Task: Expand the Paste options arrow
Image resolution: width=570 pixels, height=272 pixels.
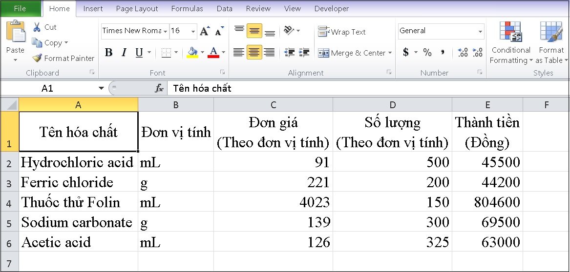Action: pyautogui.click(x=15, y=59)
